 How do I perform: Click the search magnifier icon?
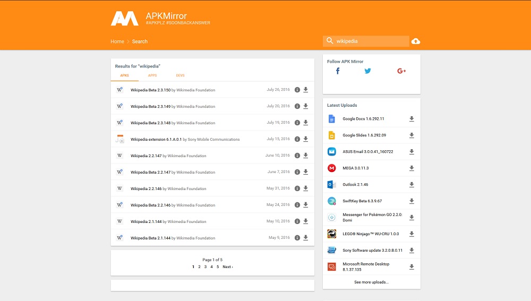tap(330, 41)
